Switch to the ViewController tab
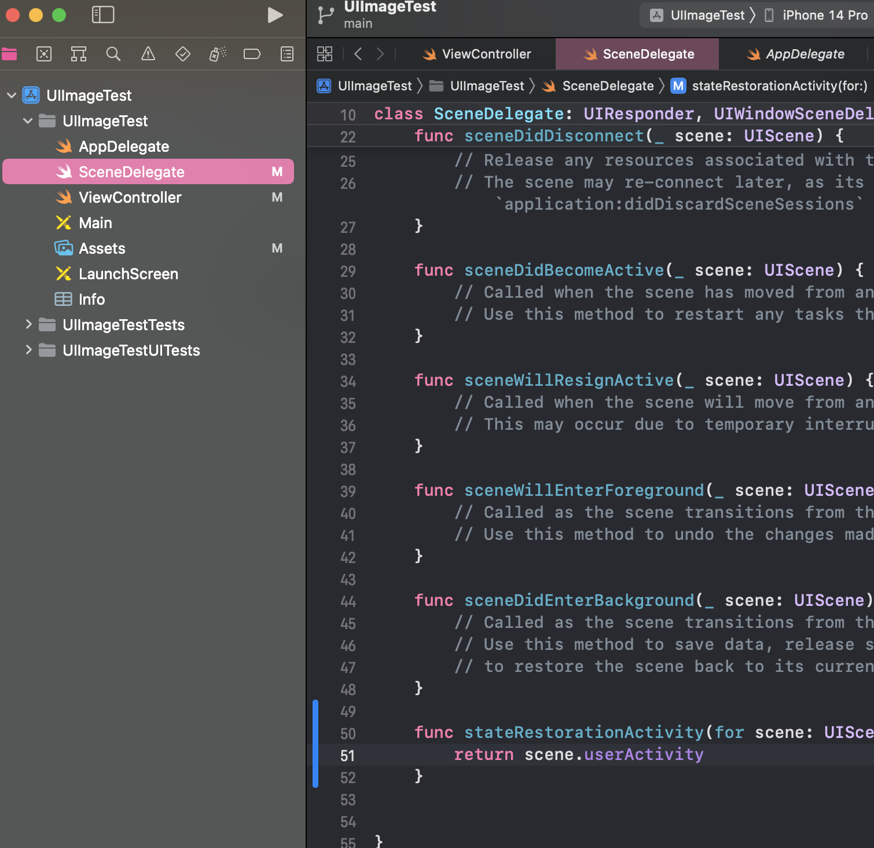The width and height of the screenshot is (874, 848). point(476,54)
